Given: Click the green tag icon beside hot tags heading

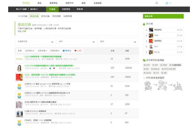Looking at the screenshot, I should tap(144, 60).
